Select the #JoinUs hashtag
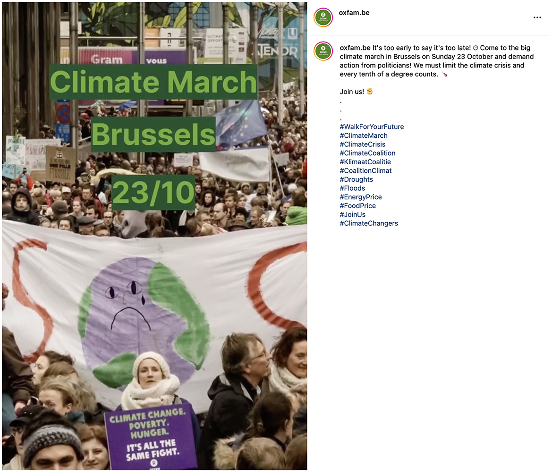 (353, 215)
